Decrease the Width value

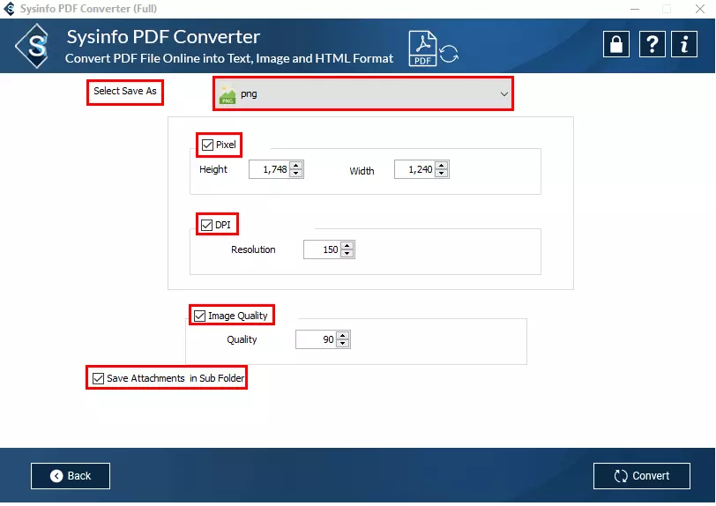pyautogui.click(x=442, y=173)
